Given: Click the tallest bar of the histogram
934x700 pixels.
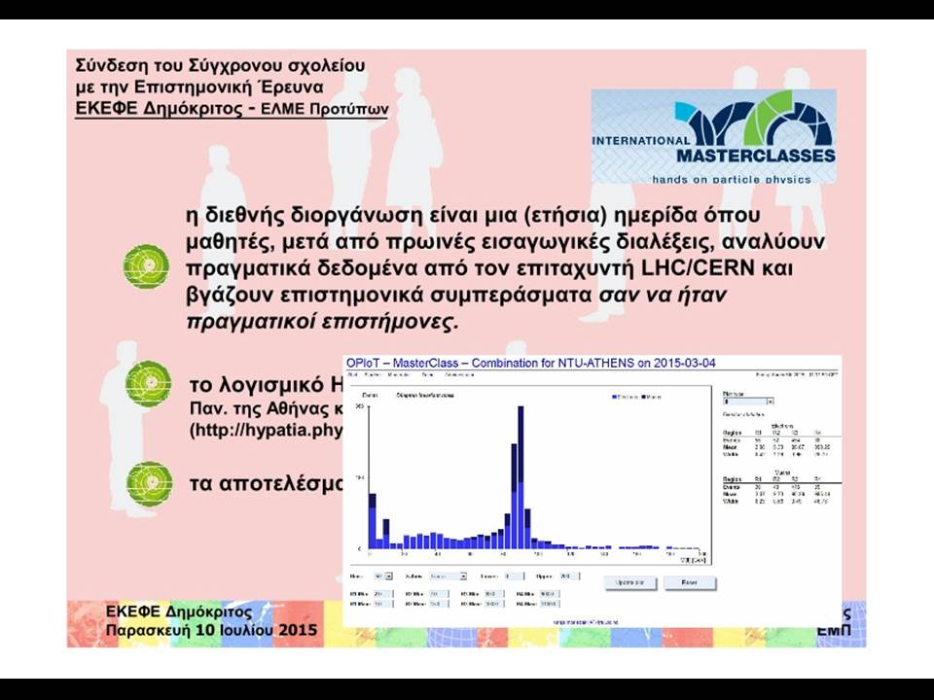Looking at the screenshot, I should [x=521, y=477].
